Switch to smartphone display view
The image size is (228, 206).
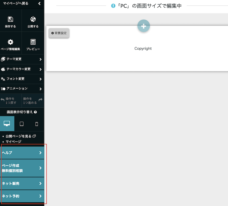(36, 124)
